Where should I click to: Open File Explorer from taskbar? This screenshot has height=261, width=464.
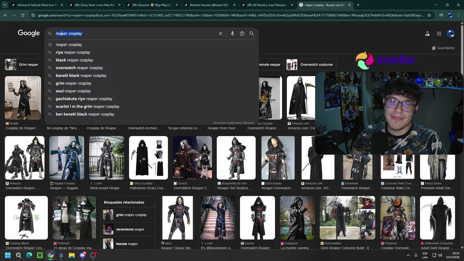pos(72,255)
